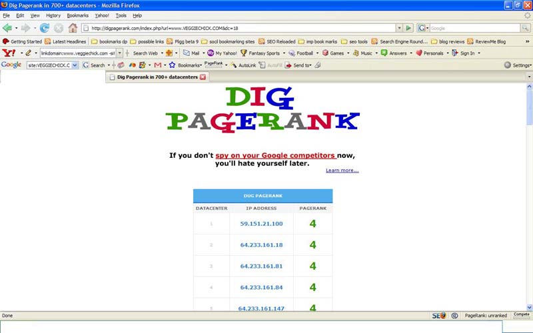The height and width of the screenshot is (333, 533).
Task: Click the SEO status bar icon
Action: coord(439,316)
